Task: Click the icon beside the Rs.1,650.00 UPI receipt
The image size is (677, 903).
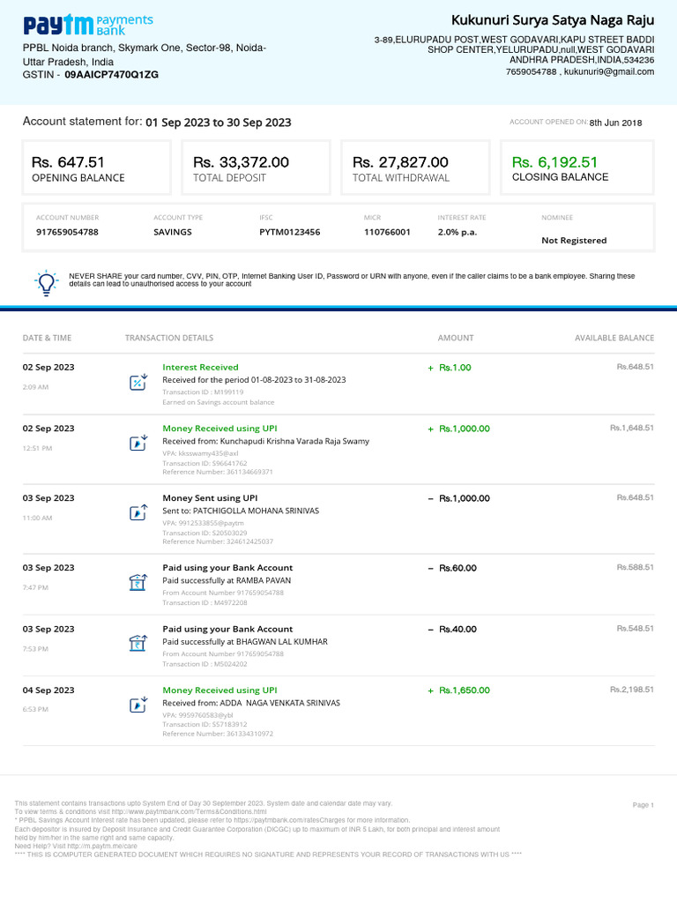Action: 138,705
